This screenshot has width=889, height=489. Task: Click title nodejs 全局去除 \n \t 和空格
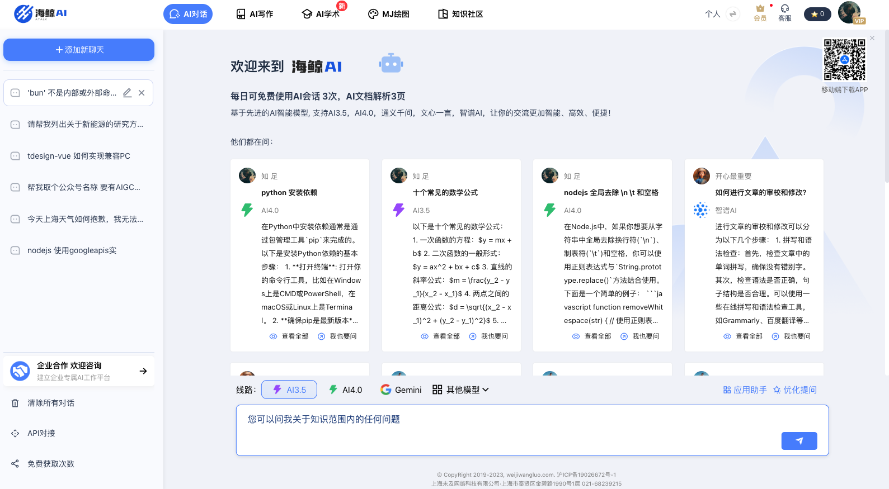[x=611, y=192]
